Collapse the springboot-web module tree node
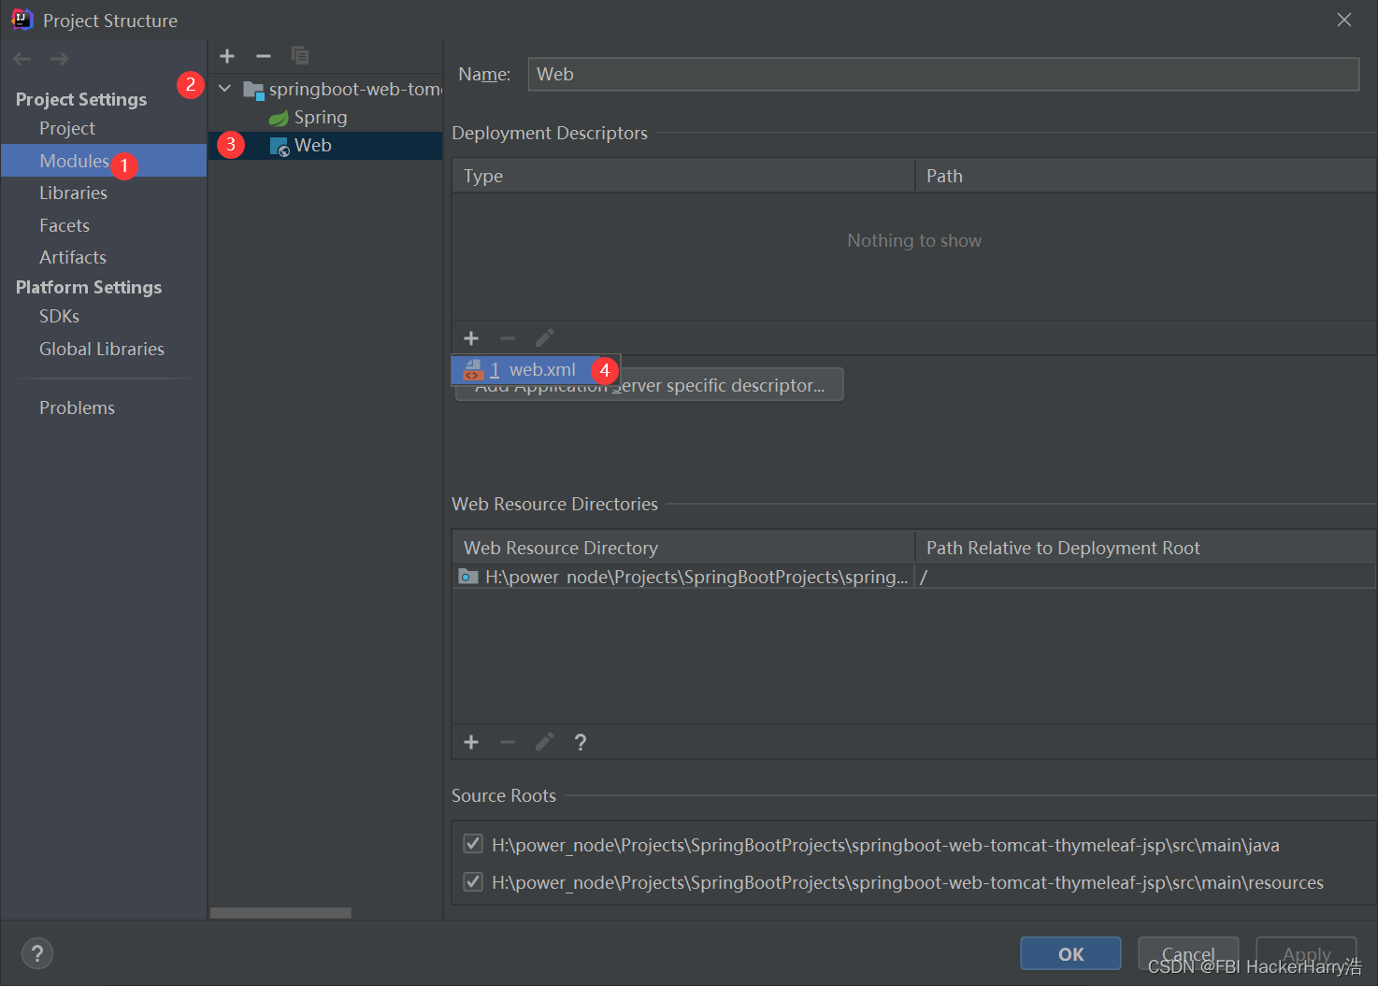 [x=225, y=89]
